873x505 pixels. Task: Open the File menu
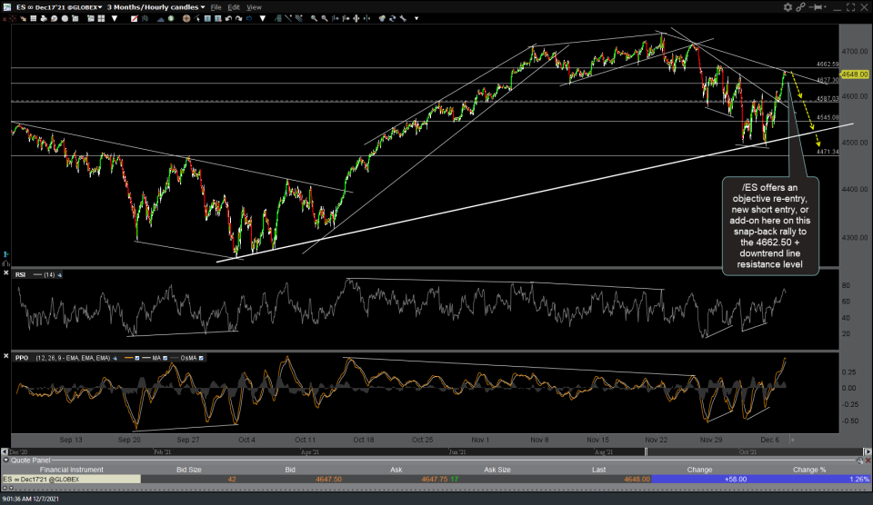[216, 7]
